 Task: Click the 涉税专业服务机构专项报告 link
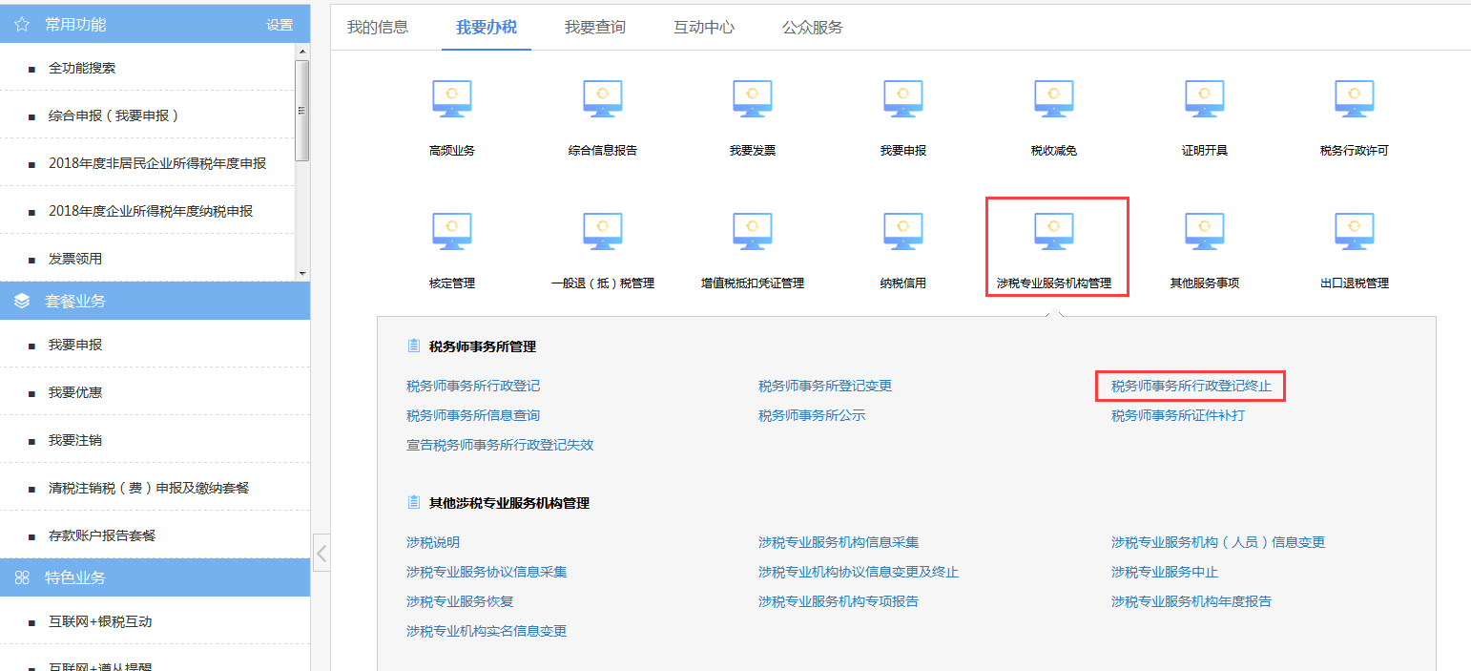pos(839,602)
